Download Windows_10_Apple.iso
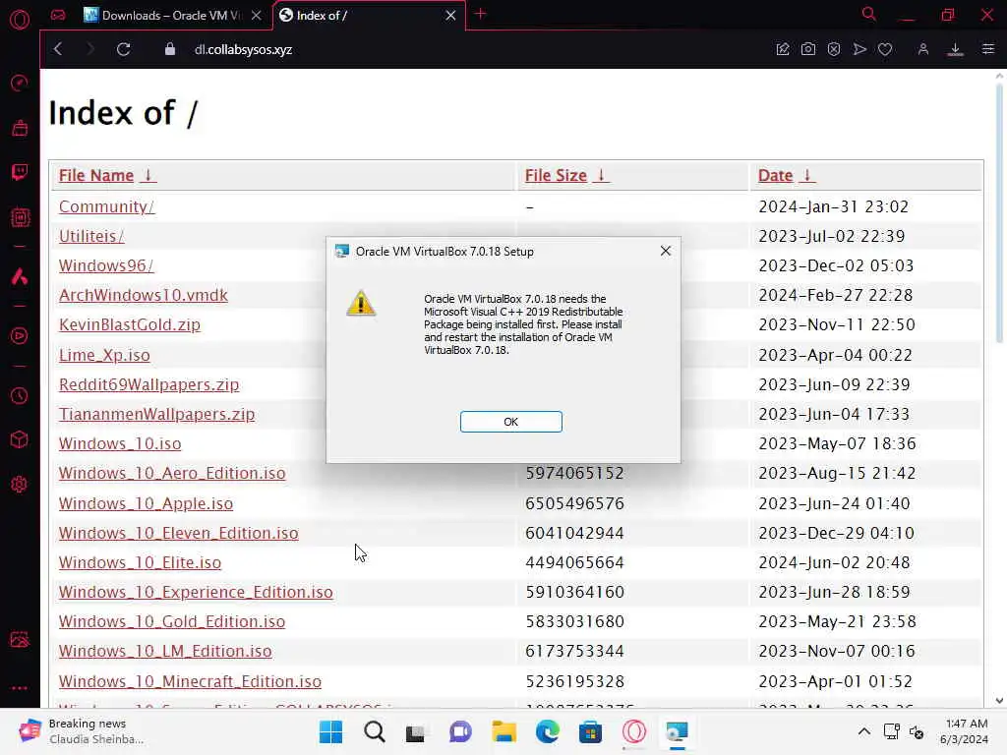Viewport: 1007px width, 755px height. tap(146, 503)
